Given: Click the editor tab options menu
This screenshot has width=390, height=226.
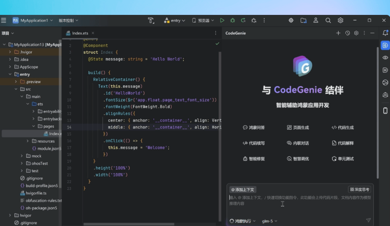Looking at the screenshot, I should [x=215, y=33].
